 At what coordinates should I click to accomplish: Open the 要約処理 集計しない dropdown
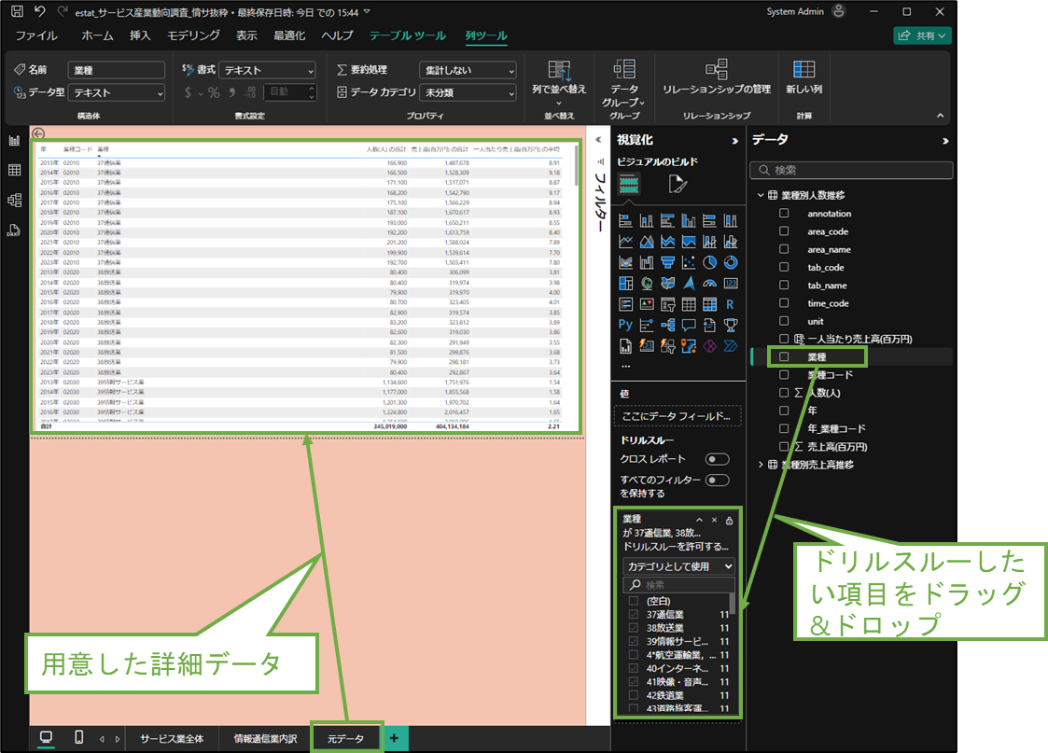pyautogui.click(x=468, y=70)
